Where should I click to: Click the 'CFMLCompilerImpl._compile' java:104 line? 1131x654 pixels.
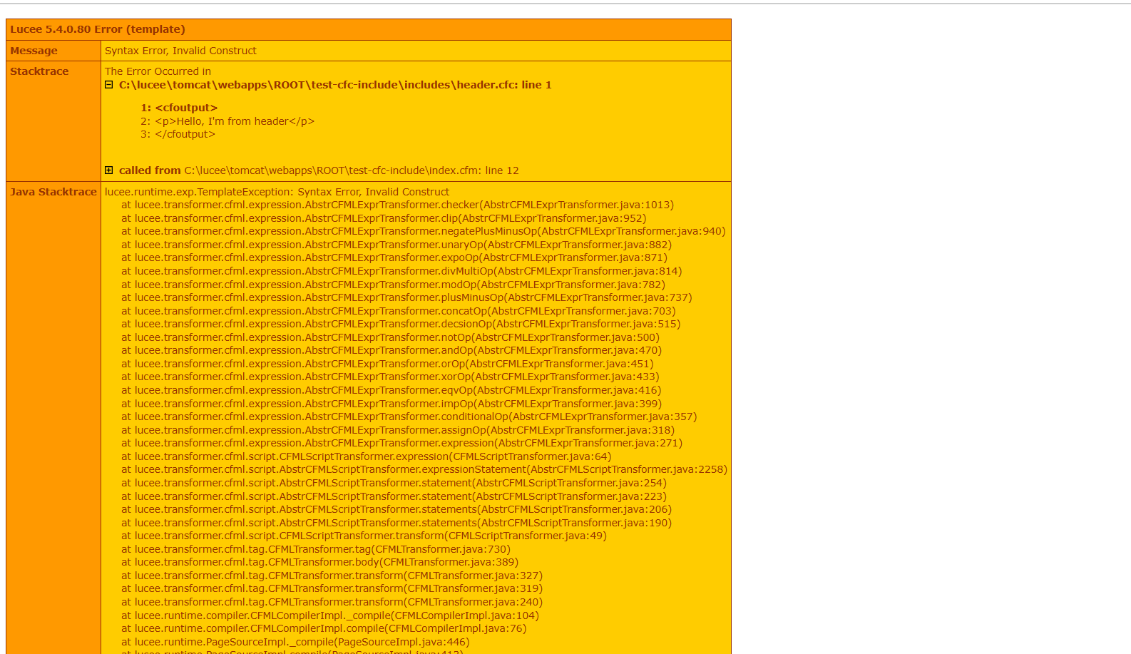[x=330, y=615]
